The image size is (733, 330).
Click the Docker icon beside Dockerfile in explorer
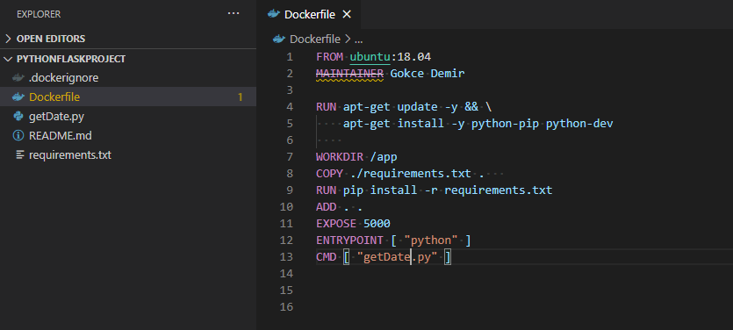coord(18,97)
